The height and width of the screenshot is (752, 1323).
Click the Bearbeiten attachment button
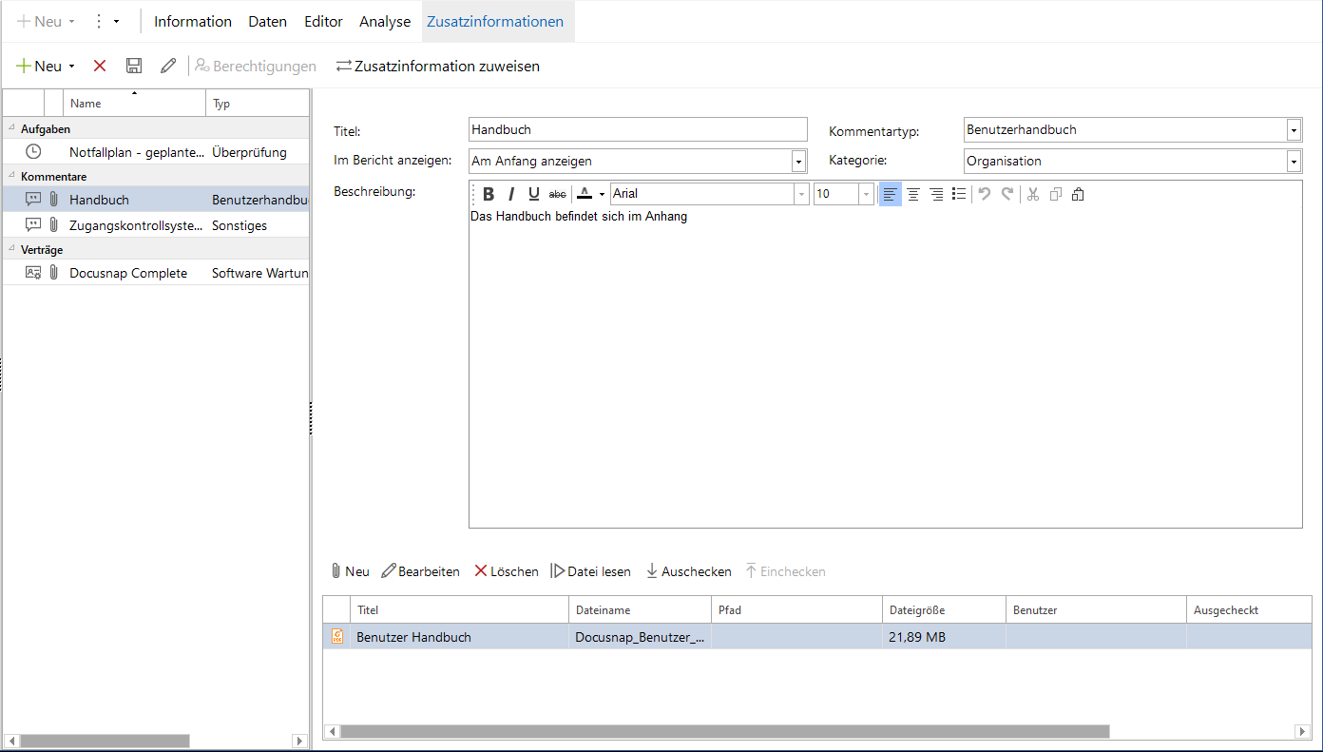click(420, 571)
